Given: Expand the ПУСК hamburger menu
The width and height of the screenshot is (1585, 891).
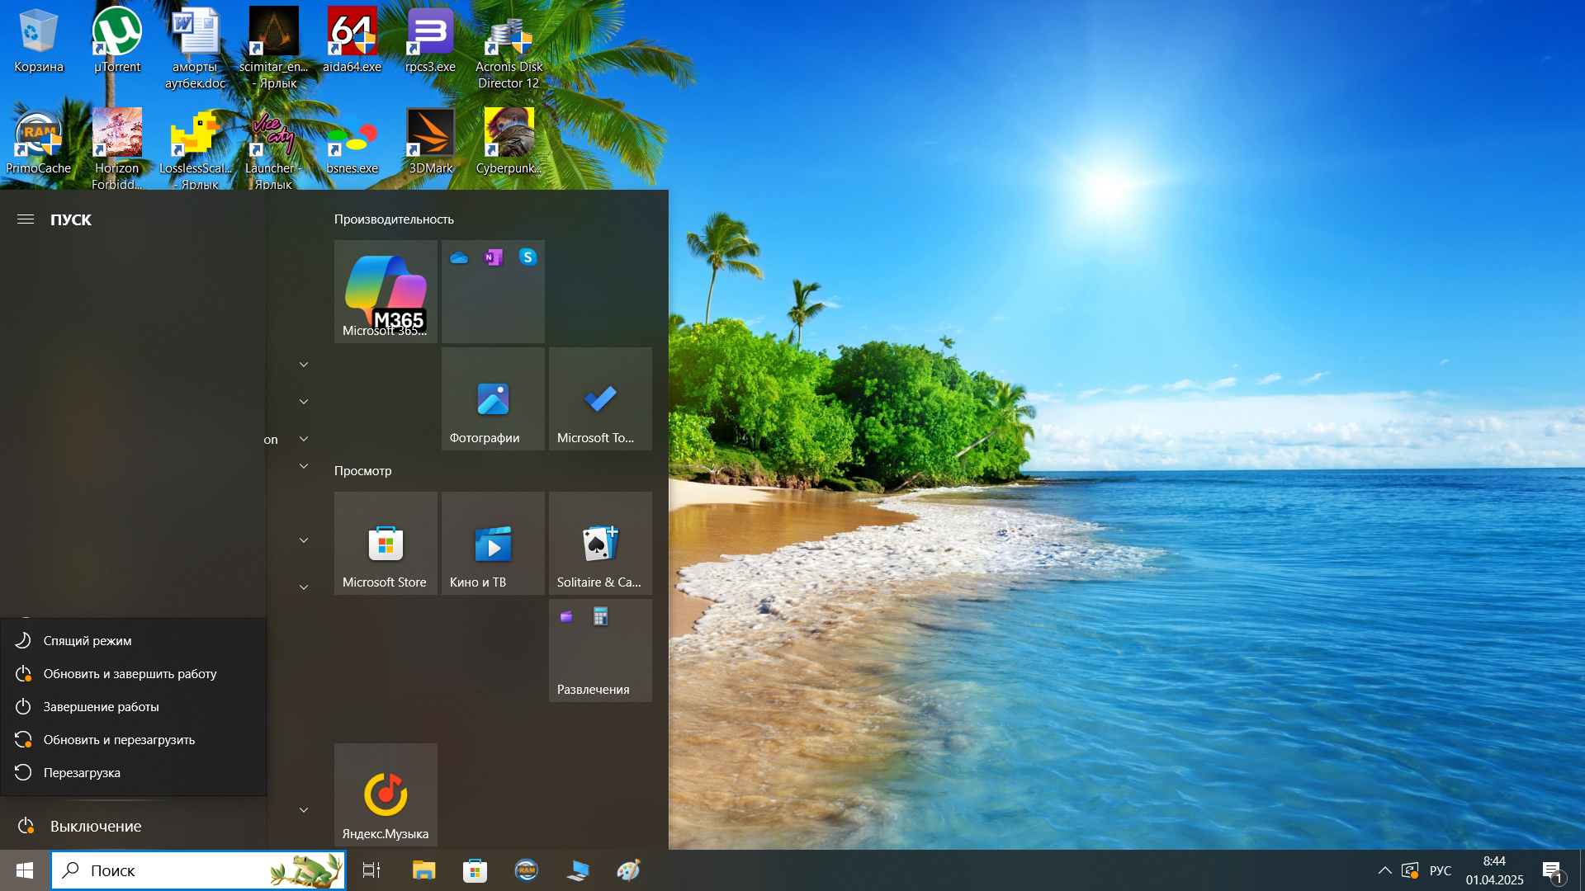Looking at the screenshot, I should coord(26,219).
